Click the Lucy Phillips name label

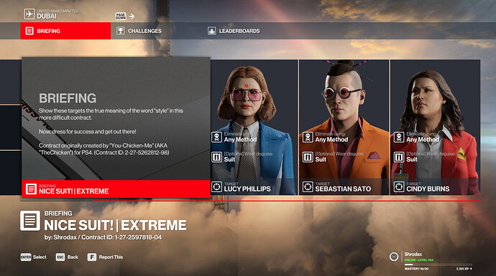tap(247, 189)
